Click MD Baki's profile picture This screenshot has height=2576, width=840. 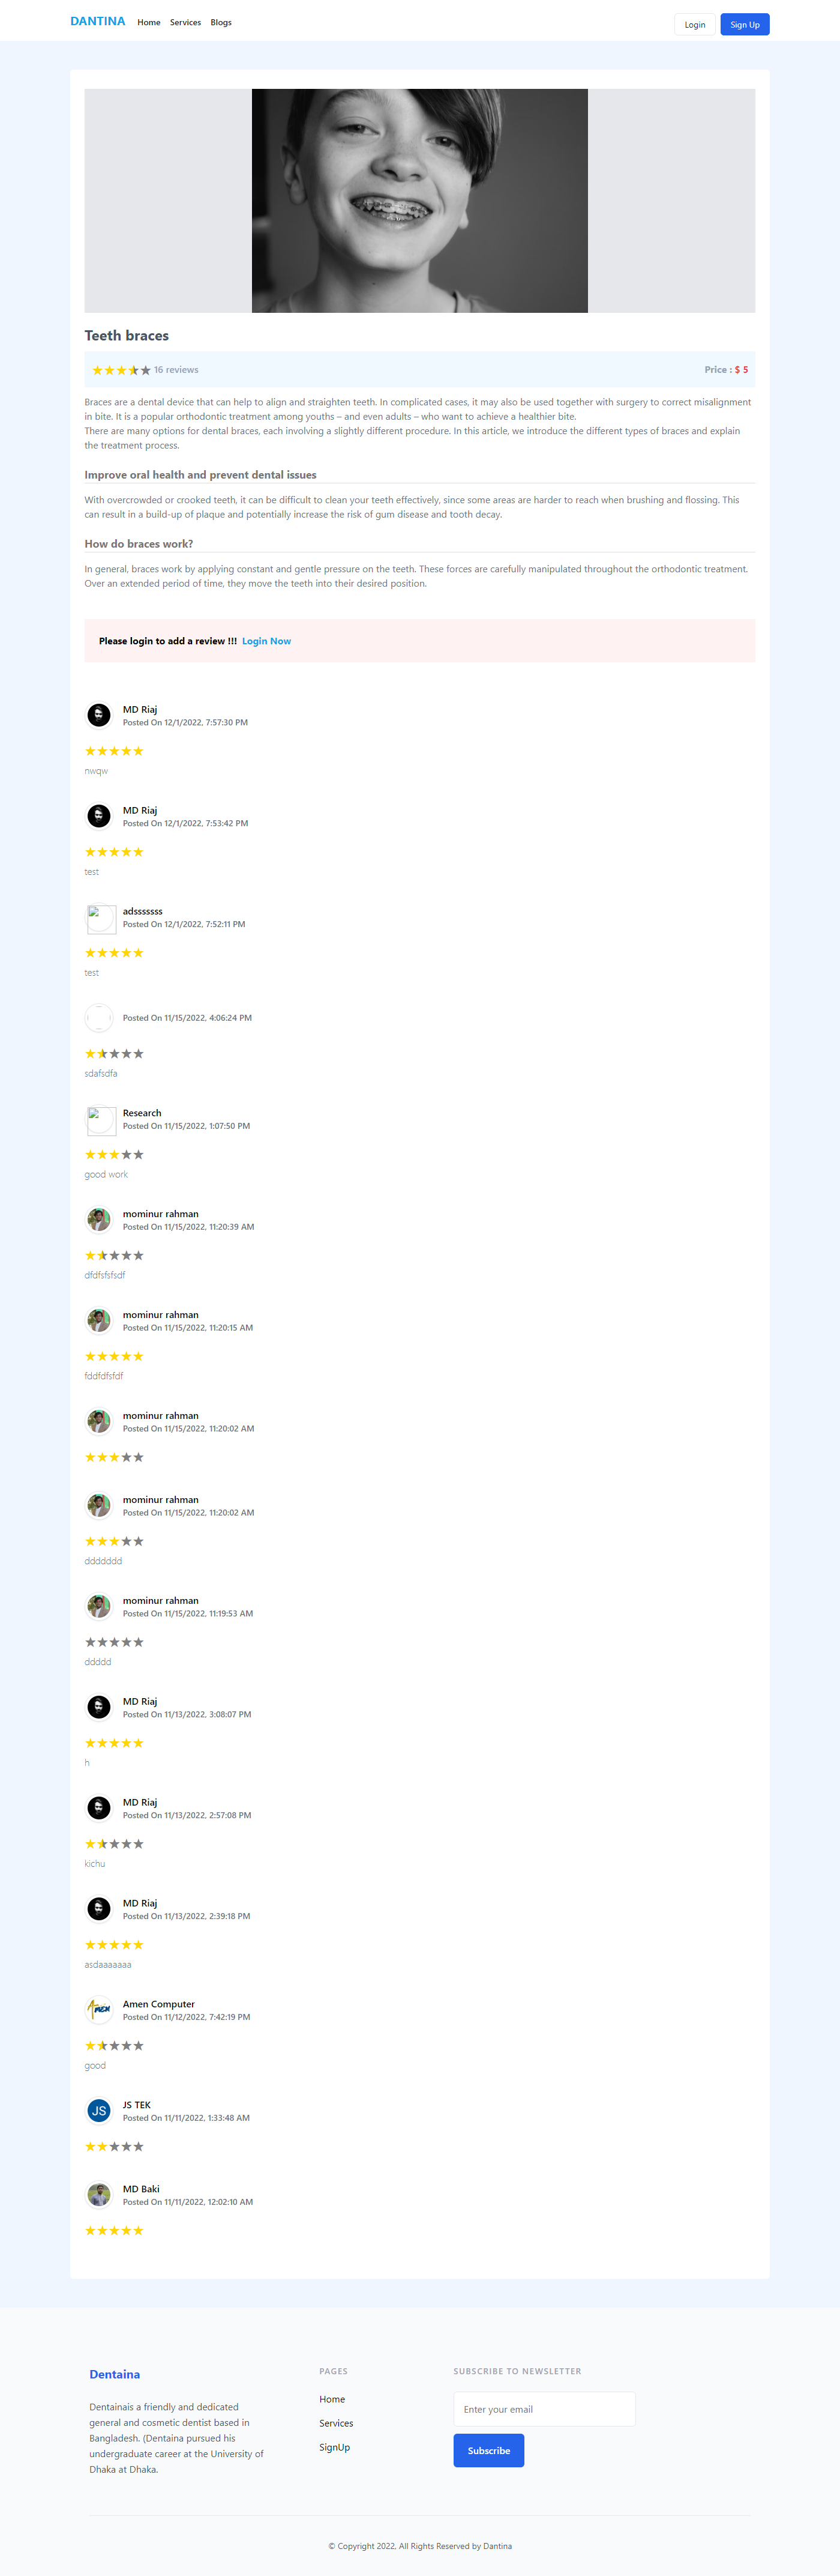click(99, 2195)
